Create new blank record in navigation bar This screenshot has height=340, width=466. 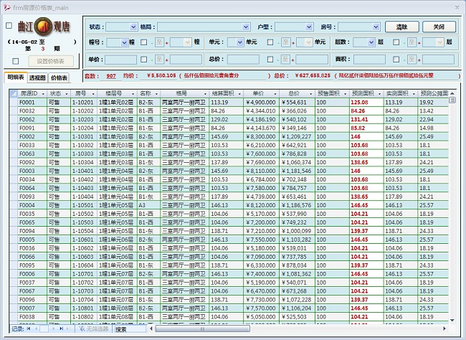click(69, 329)
